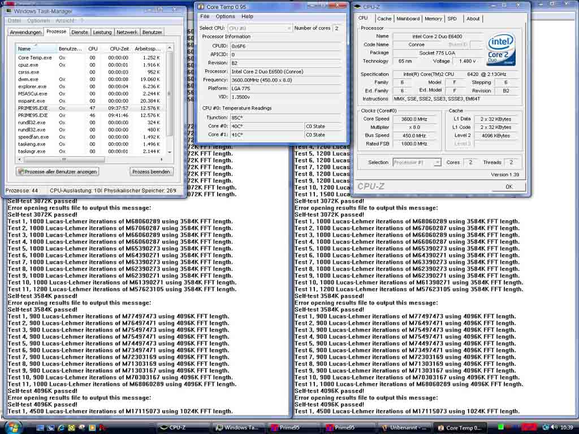Select taskeng.exe process row
Screen dimensions: 579x434
pos(90,144)
